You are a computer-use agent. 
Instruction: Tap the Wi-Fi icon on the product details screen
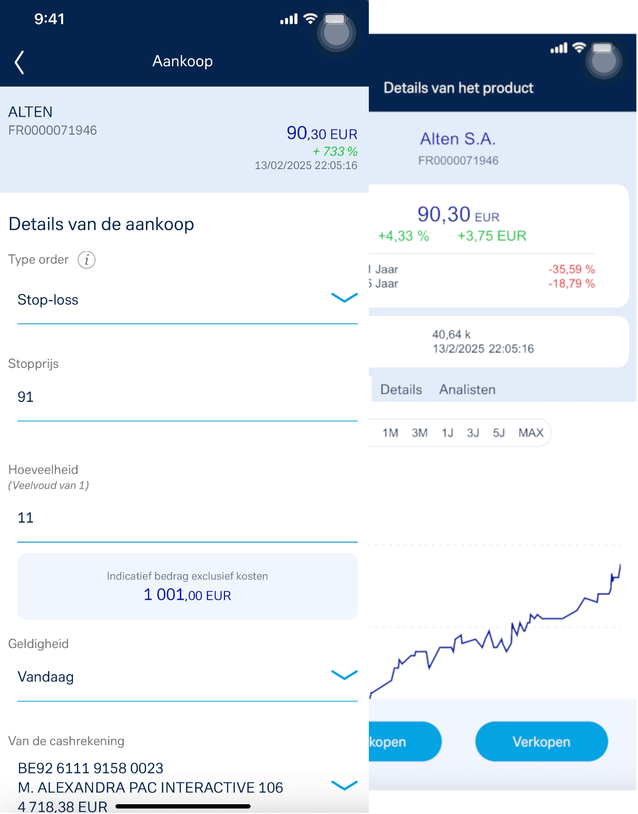tap(579, 48)
